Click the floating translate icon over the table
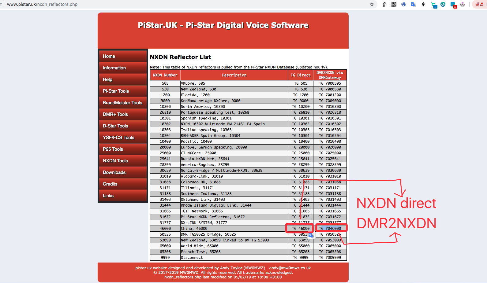 click(x=311, y=235)
